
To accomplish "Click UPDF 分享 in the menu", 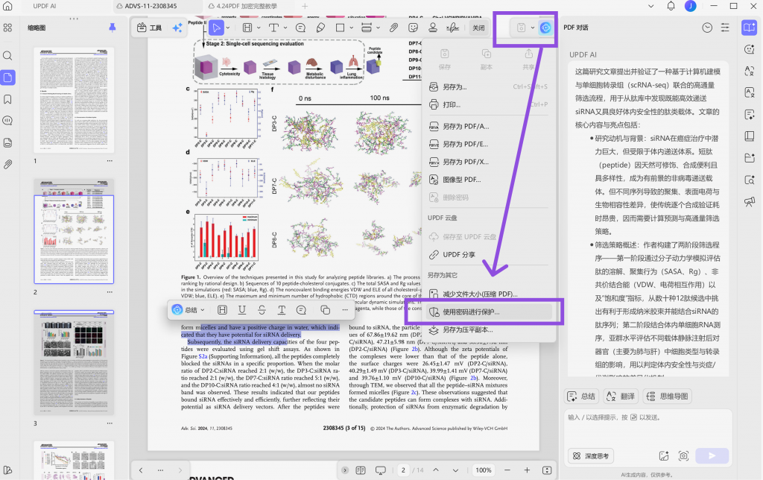I will tap(488, 255).
